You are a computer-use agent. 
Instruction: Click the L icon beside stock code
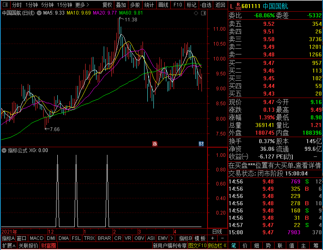(232, 6)
